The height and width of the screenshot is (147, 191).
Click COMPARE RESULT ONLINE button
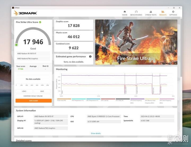click(33, 96)
